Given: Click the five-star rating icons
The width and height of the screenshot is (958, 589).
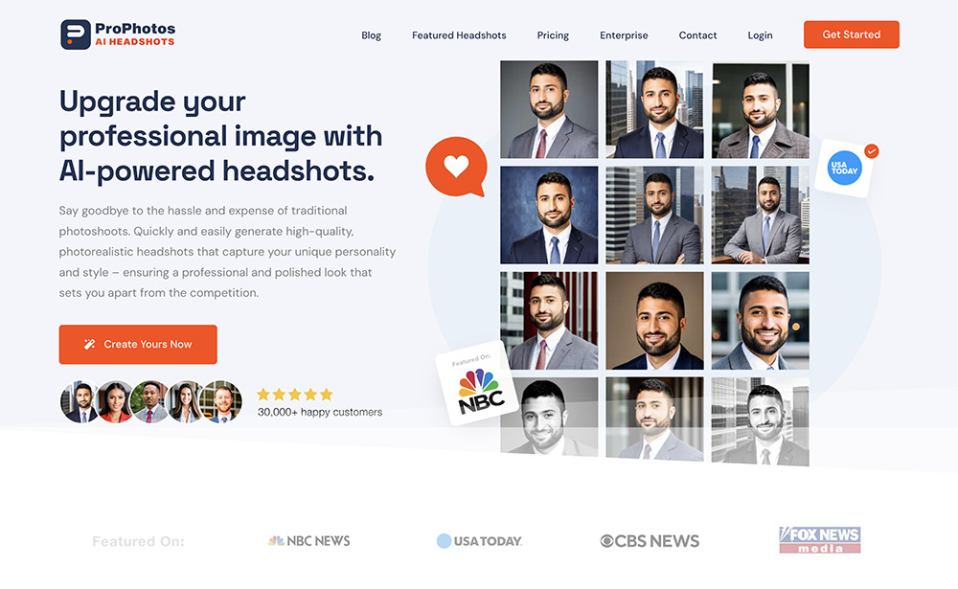Looking at the screenshot, I should click(x=295, y=394).
